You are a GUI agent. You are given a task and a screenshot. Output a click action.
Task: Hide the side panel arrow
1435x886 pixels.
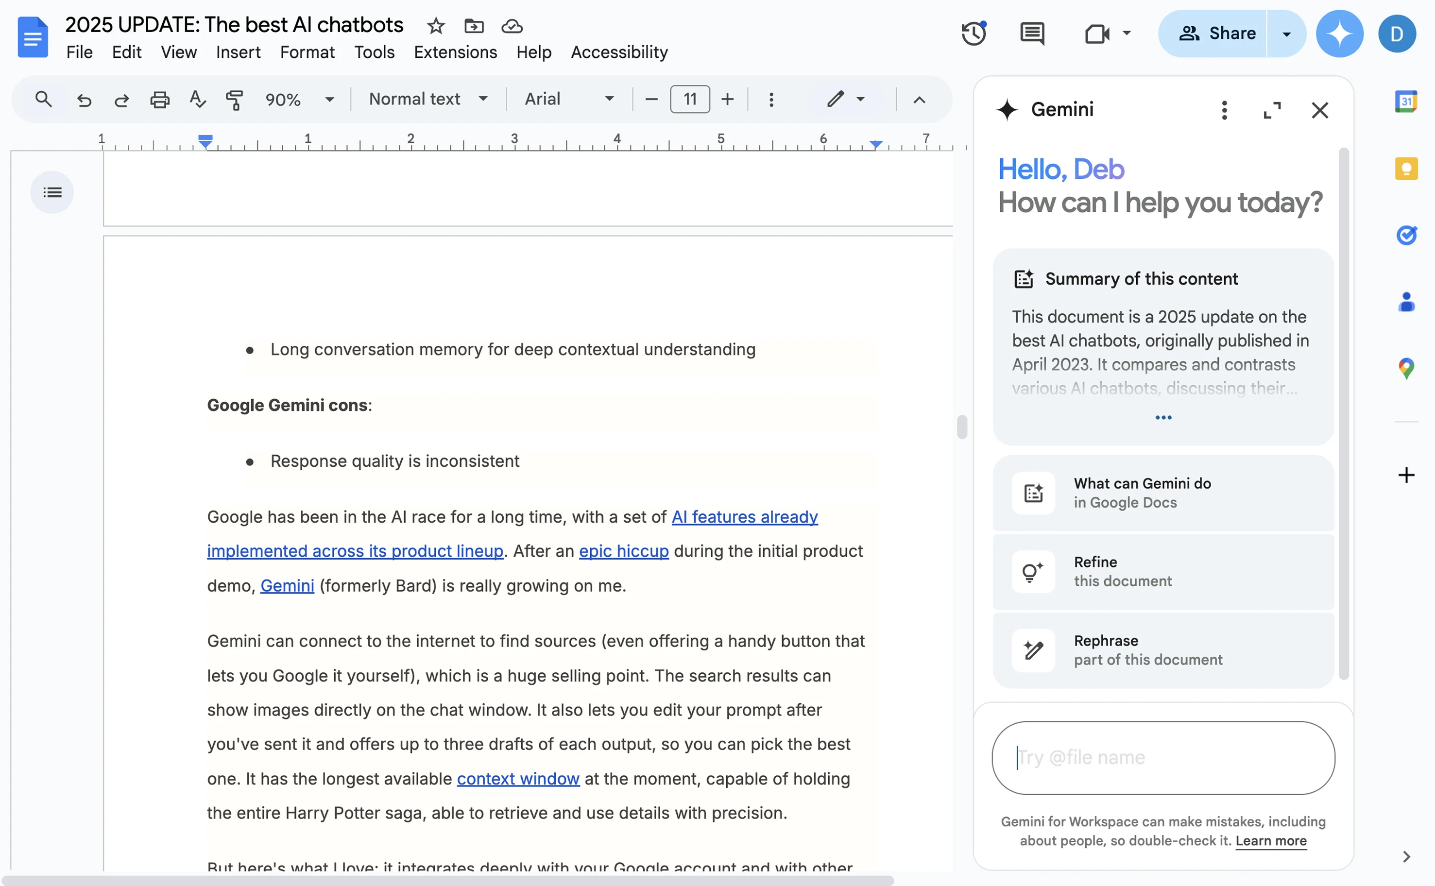(x=1406, y=856)
